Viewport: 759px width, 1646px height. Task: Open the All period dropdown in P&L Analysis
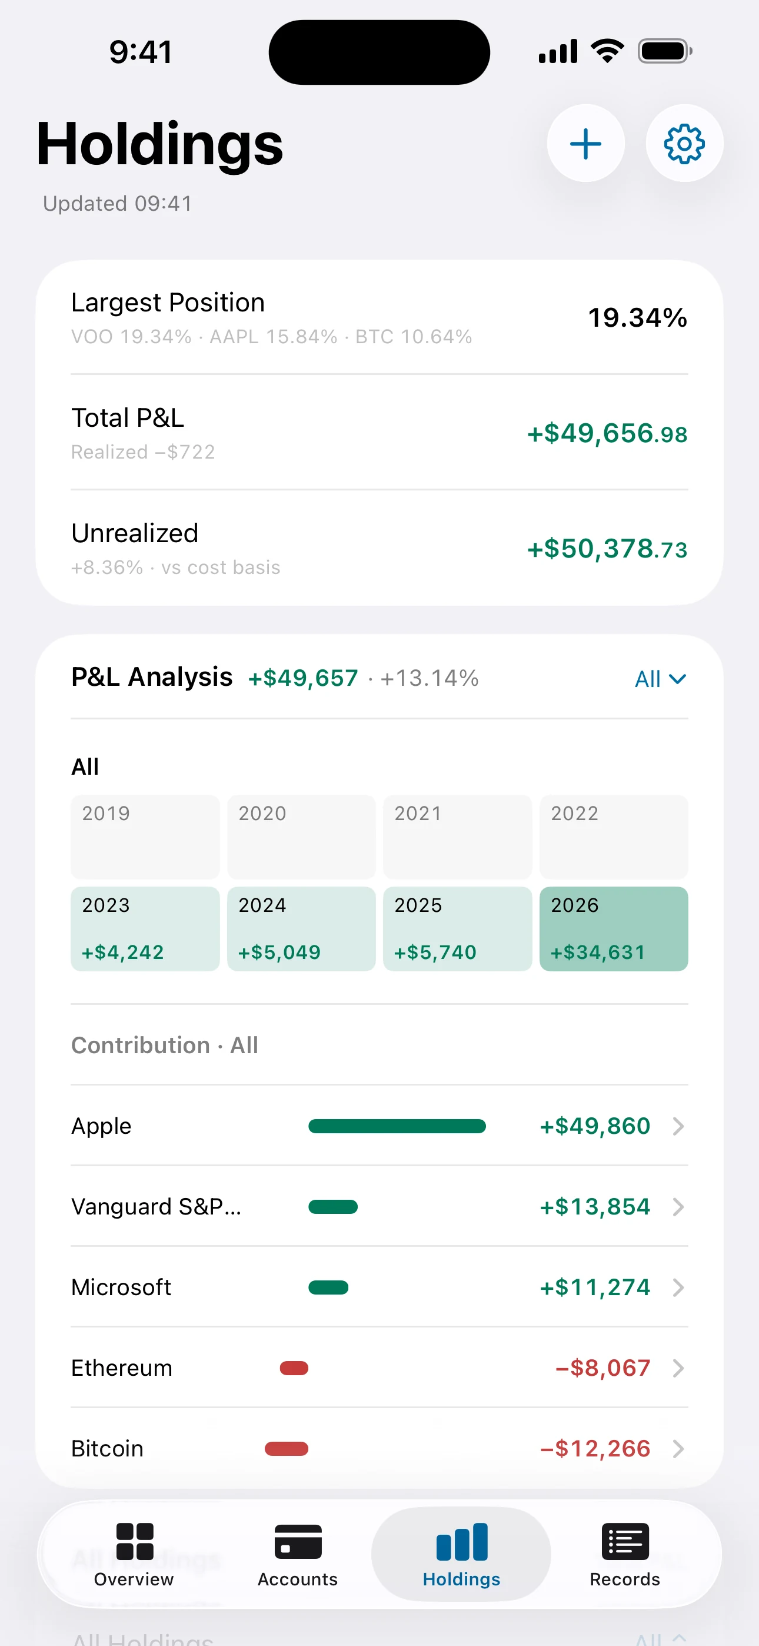tap(661, 679)
